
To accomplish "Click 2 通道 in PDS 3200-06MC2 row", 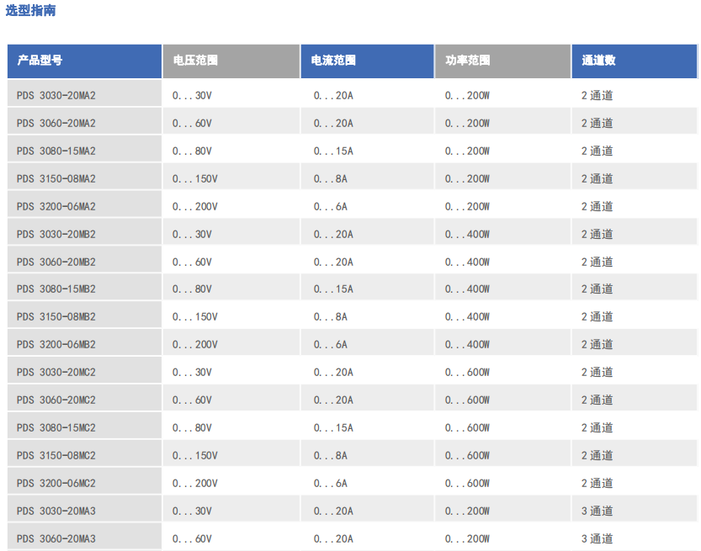I will [x=597, y=483].
